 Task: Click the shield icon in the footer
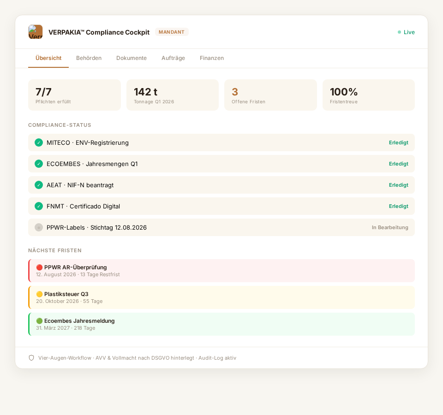coord(31,358)
